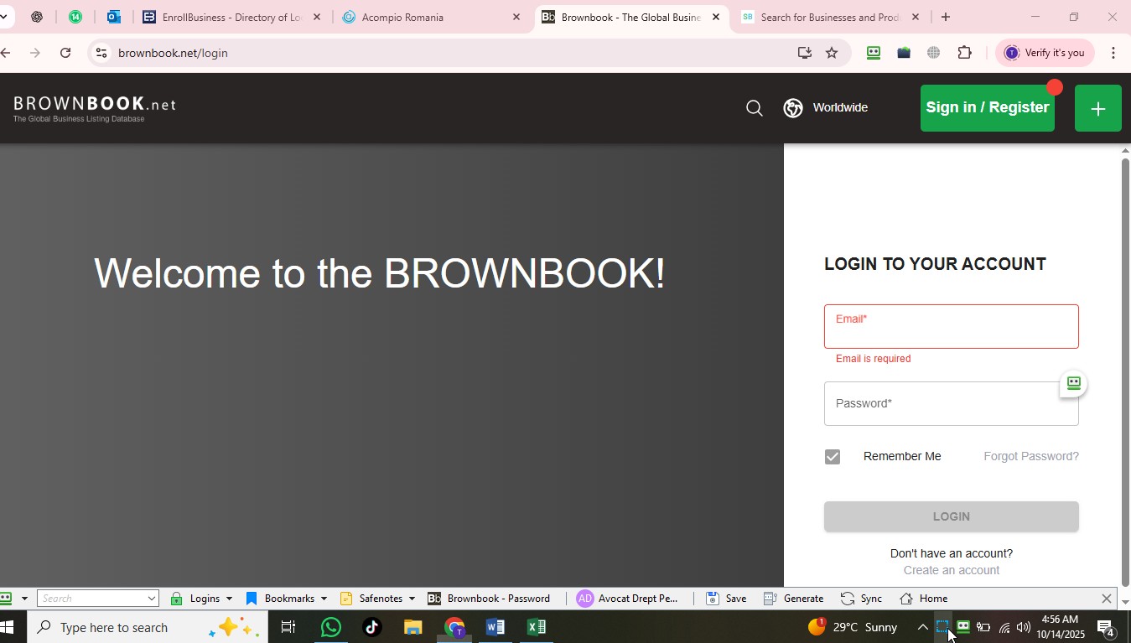Click the password manager icon in the form
Viewport: 1131px width, 643px height.
[1073, 384]
